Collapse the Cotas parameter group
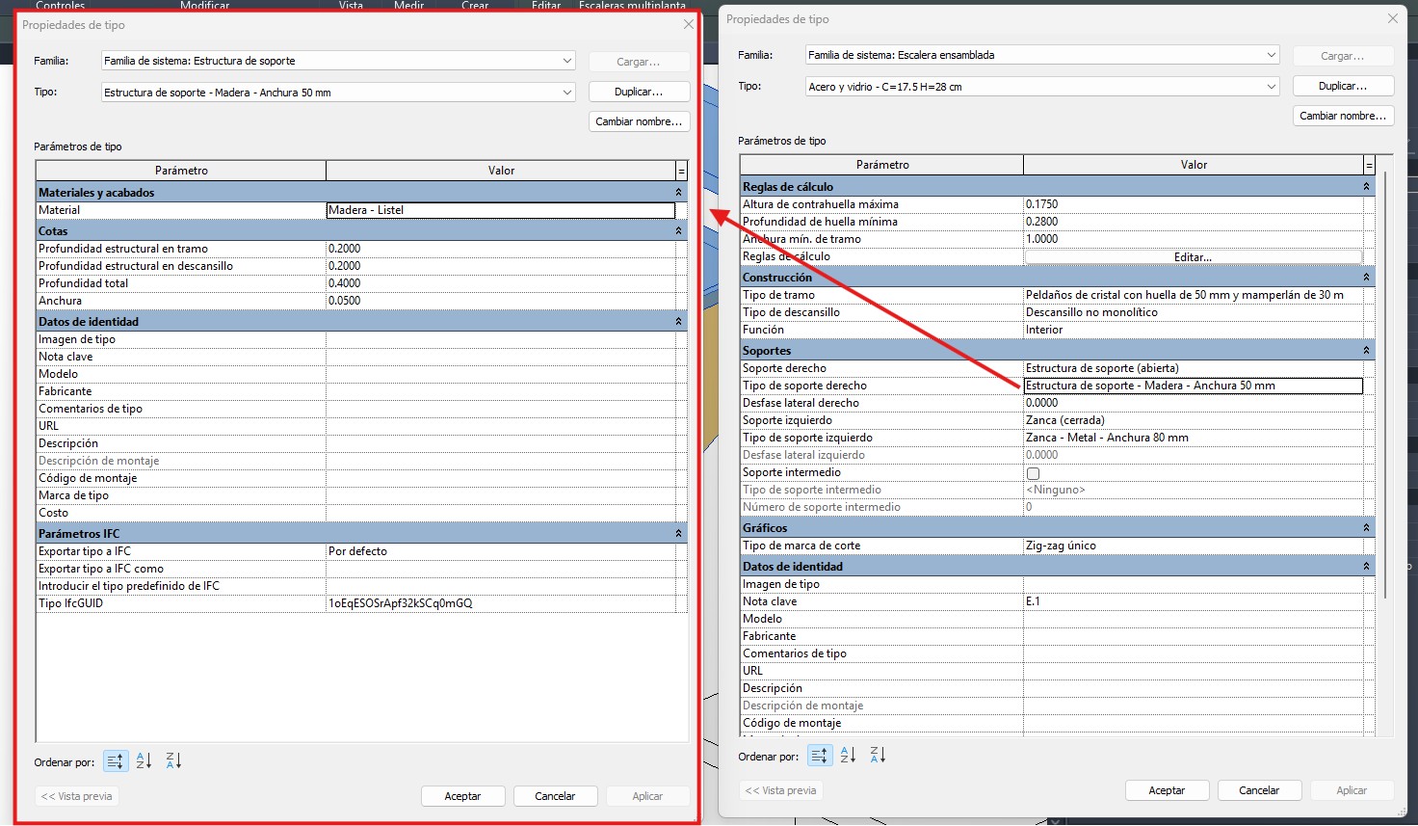The width and height of the screenshot is (1418, 826). point(678,231)
